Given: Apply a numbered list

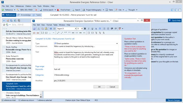Looking at the screenshot, I should (108, 28).
